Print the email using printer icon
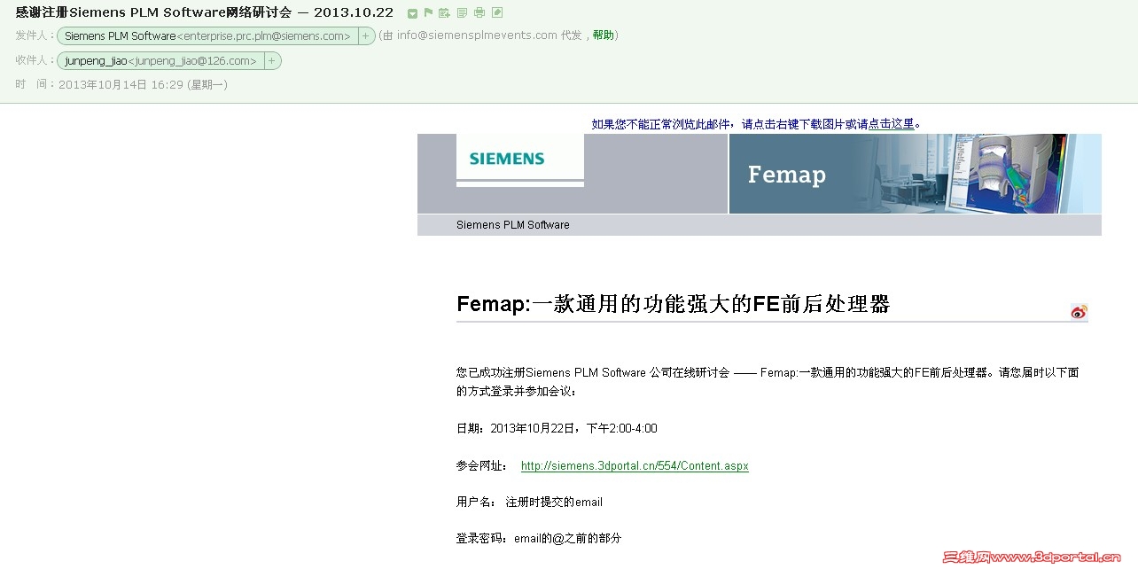This screenshot has width=1138, height=569. [479, 12]
